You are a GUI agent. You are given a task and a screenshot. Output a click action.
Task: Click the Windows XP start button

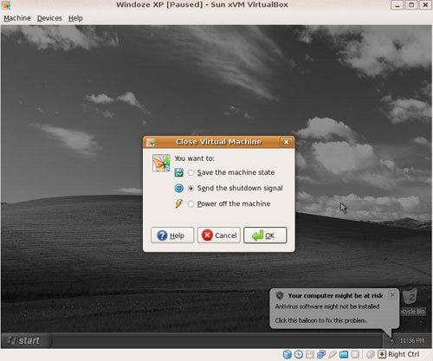27,340
